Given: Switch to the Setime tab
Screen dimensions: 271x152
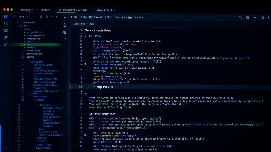Looking at the screenshot, I should point(45,10).
